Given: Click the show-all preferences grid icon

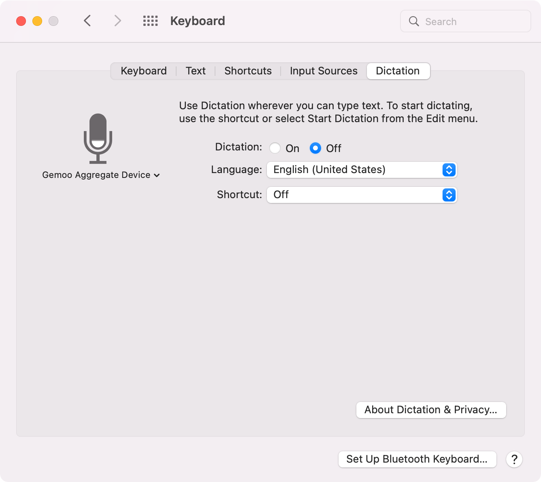Looking at the screenshot, I should (150, 21).
